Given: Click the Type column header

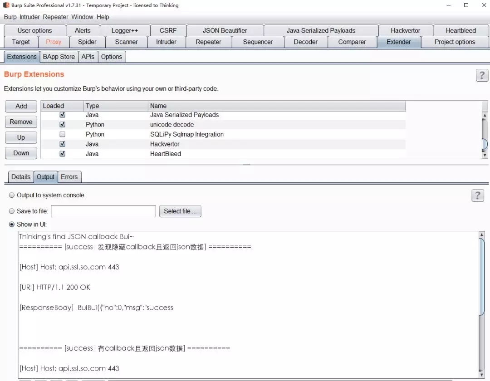Looking at the screenshot, I should coord(116,106).
